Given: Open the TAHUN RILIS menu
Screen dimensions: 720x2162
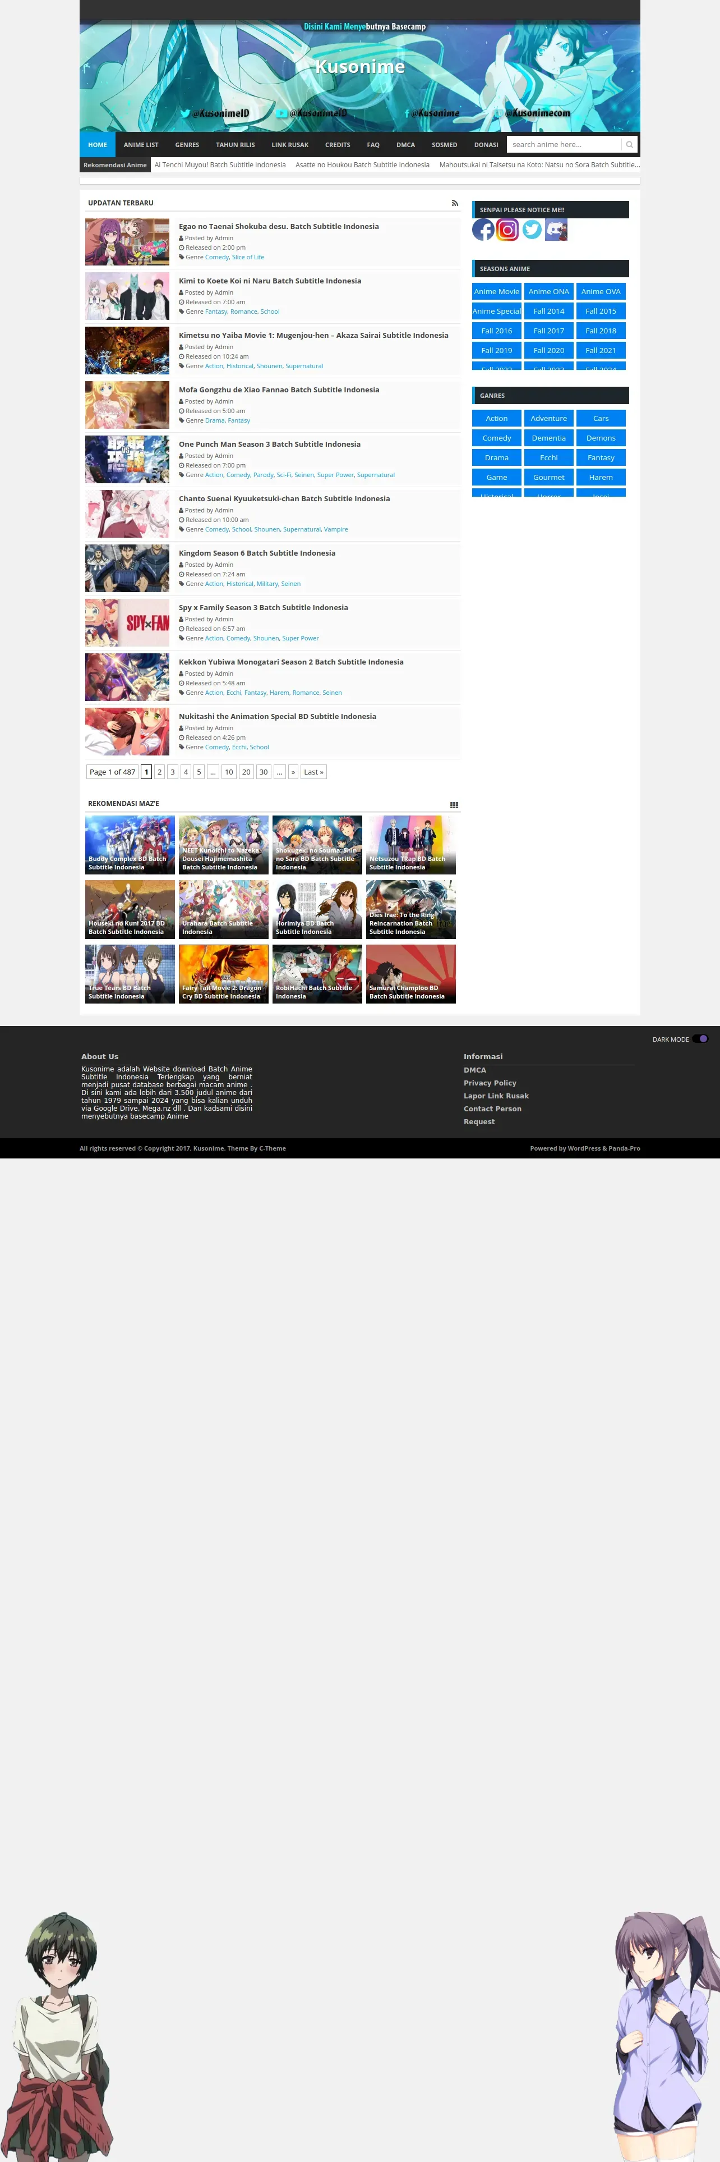Looking at the screenshot, I should (x=236, y=144).
